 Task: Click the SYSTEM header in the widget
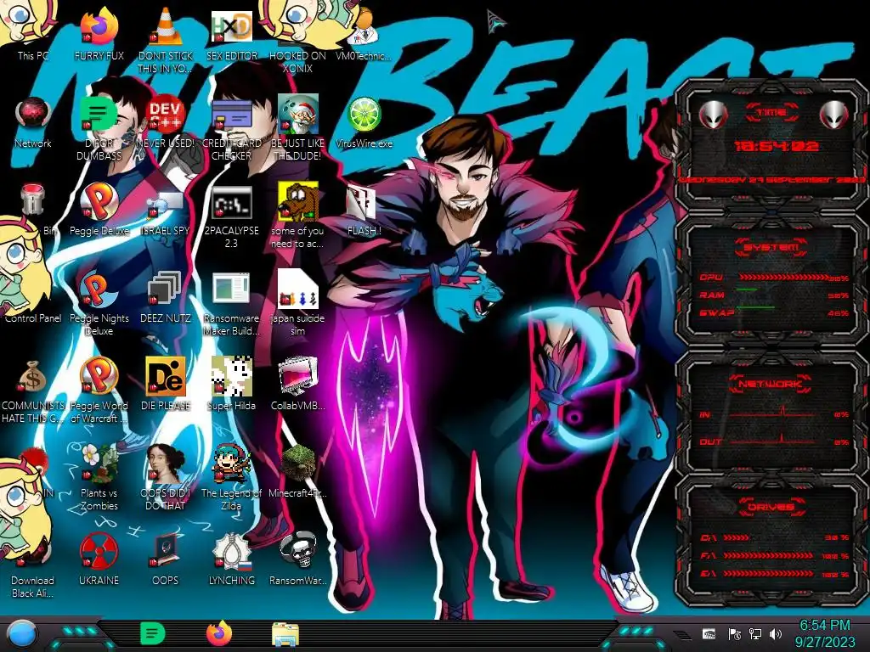771,247
